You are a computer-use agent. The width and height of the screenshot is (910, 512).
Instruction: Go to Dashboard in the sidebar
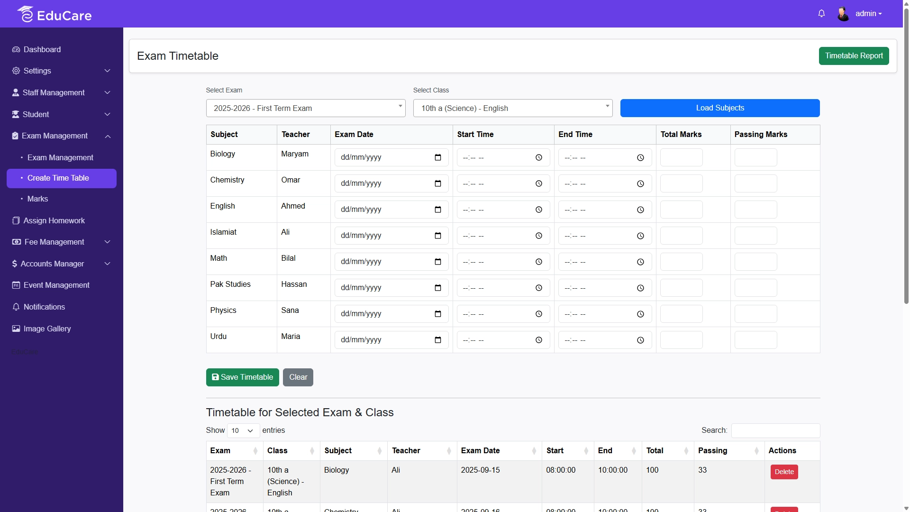pos(62,49)
